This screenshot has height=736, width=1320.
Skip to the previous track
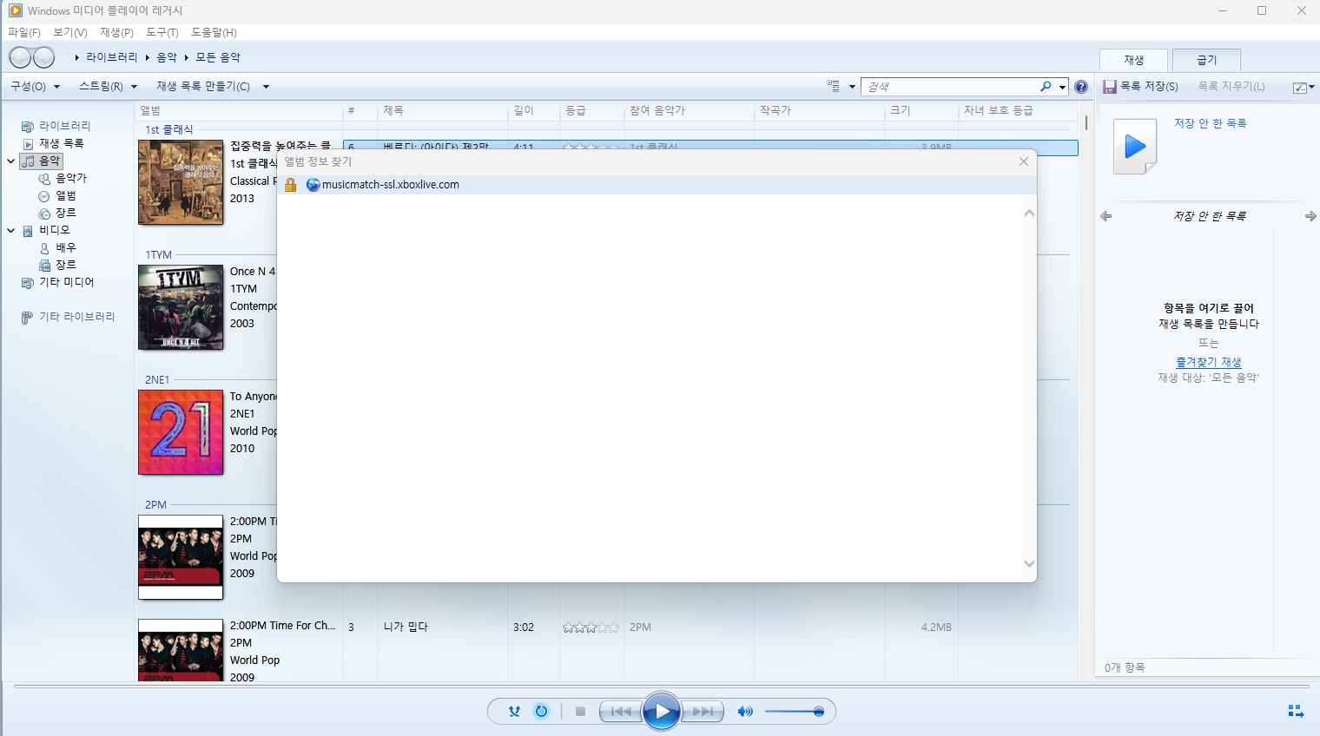click(x=621, y=712)
